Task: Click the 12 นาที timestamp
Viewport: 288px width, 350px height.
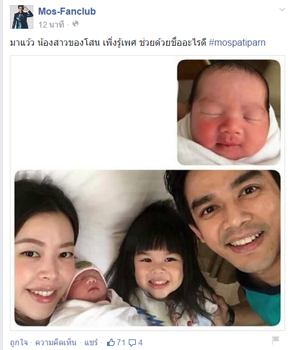Action: tap(52, 25)
